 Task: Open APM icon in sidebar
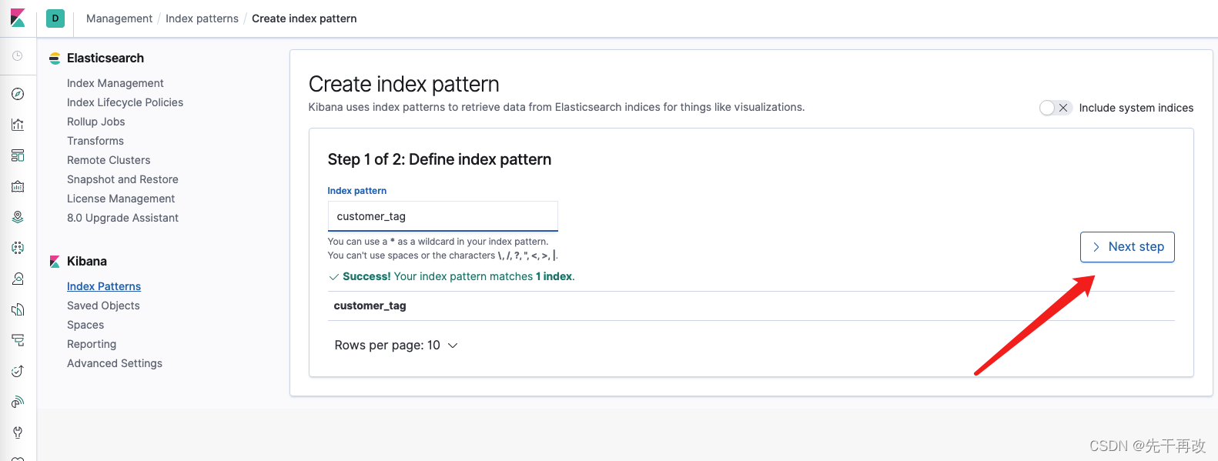pyautogui.click(x=18, y=340)
